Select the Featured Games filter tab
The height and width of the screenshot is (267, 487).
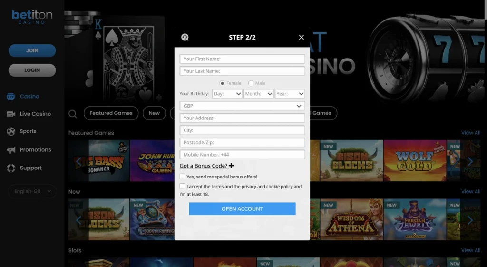click(x=111, y=113)
